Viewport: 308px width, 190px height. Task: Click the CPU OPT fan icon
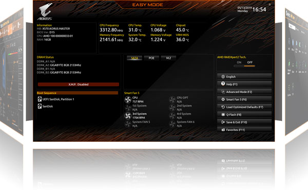pos(172,100)
